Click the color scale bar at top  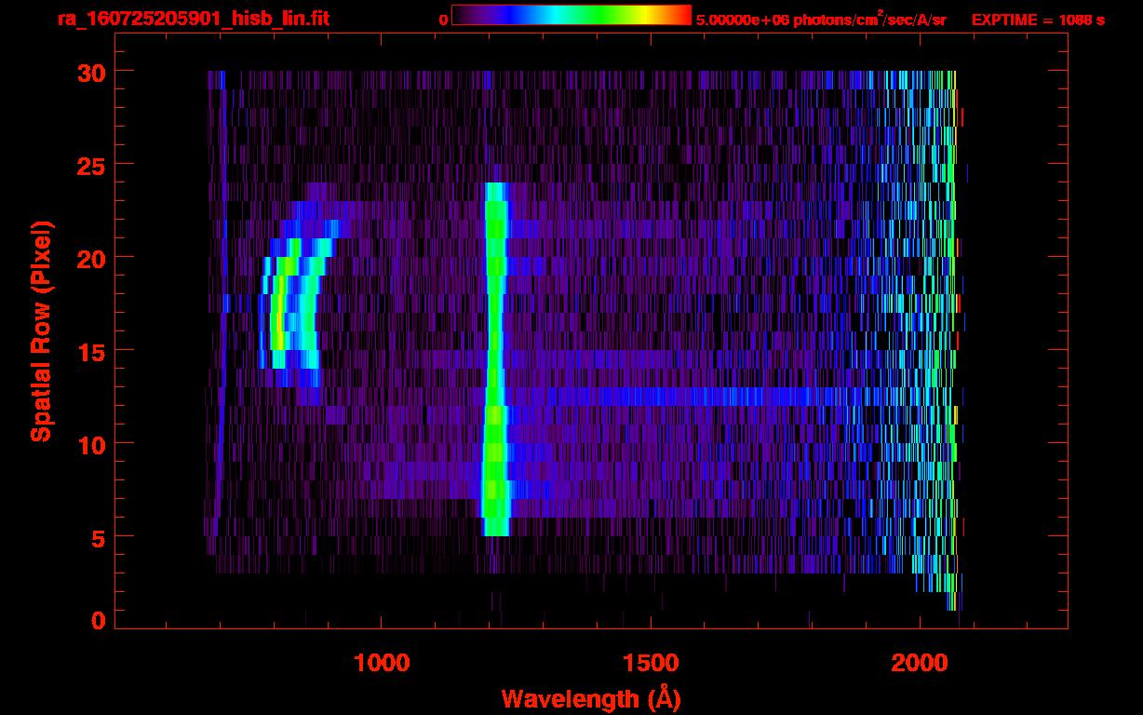click(571, 15)
